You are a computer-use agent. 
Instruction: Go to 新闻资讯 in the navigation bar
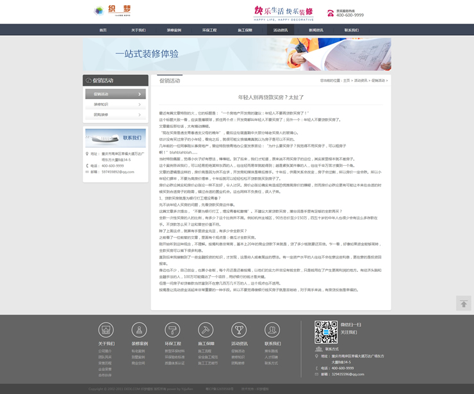point(316,30)
